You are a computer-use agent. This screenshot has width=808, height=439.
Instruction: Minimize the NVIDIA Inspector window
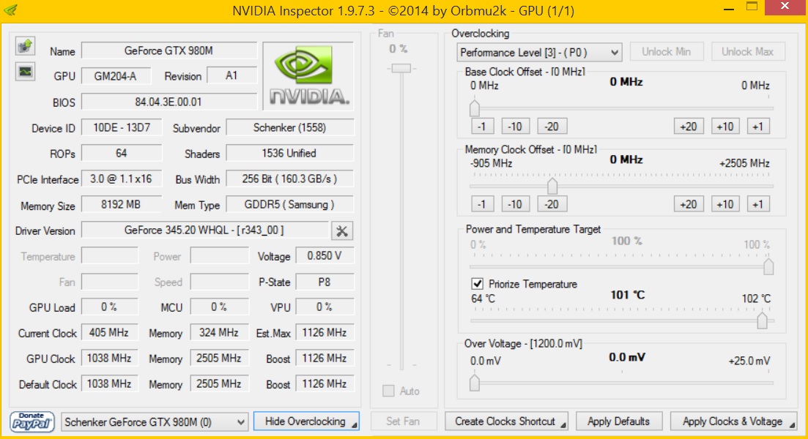(x=729, y=10)
